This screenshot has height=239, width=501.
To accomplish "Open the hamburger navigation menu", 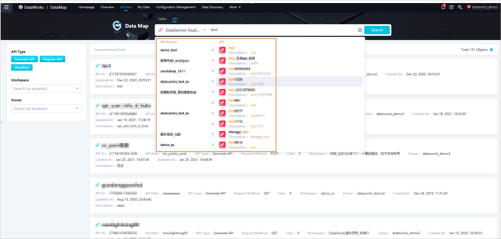I will 6,7.
